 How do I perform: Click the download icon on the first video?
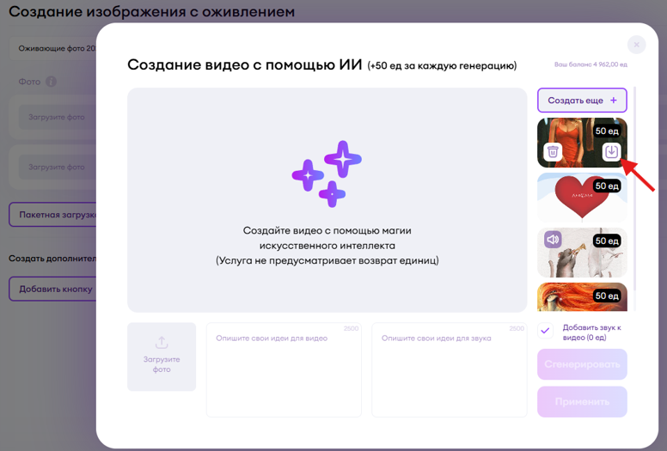(x=611, y=152)
